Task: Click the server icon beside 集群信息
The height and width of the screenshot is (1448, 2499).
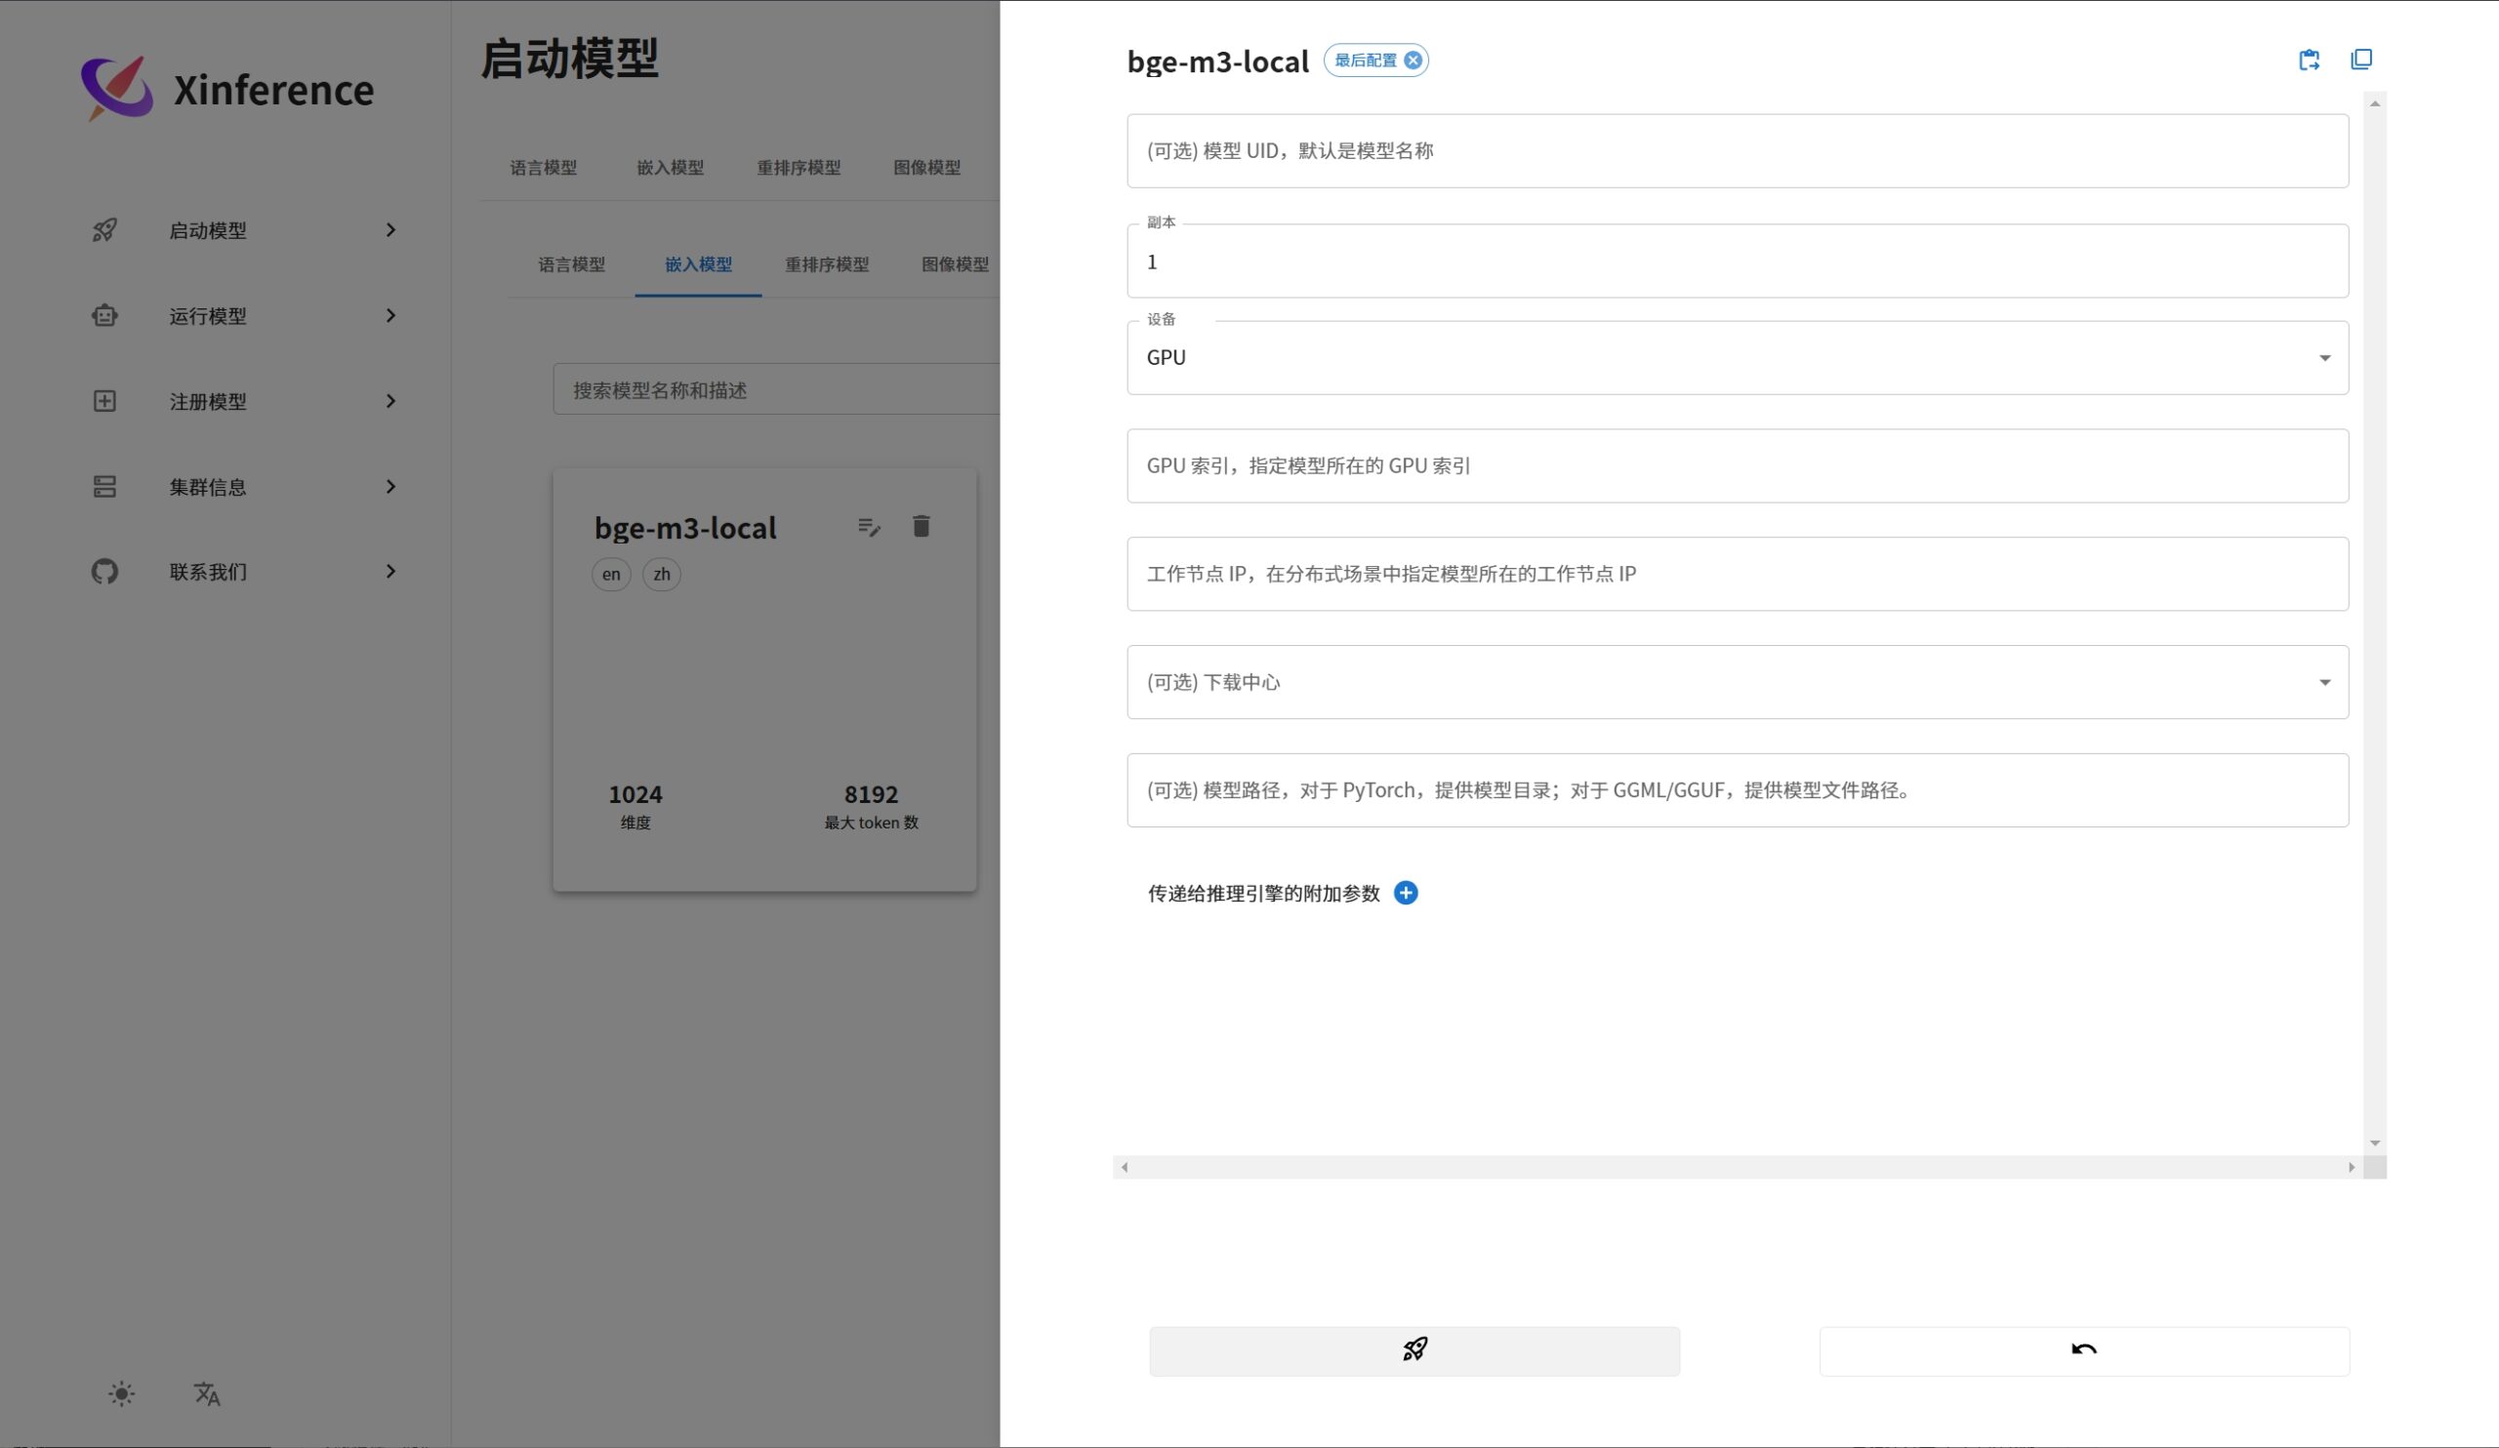Action: pyautogui.click(x=104, y=487)
